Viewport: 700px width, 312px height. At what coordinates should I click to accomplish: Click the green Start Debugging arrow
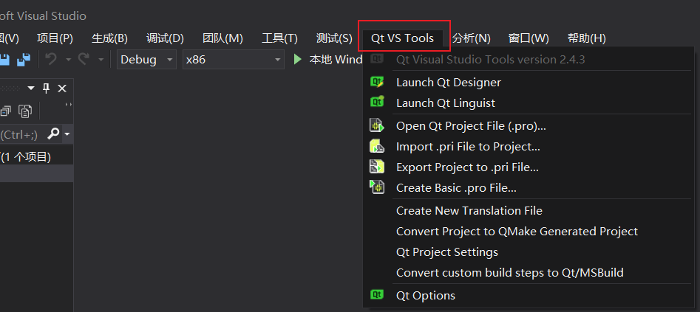pyautogui.click(x=298, y=59)
